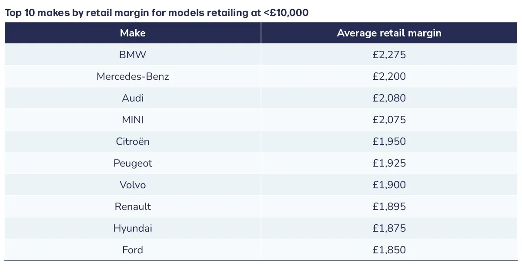The width and height of the screenshot is (522, 272).
Task: Click the Ford row label
Action: (133, 250)
